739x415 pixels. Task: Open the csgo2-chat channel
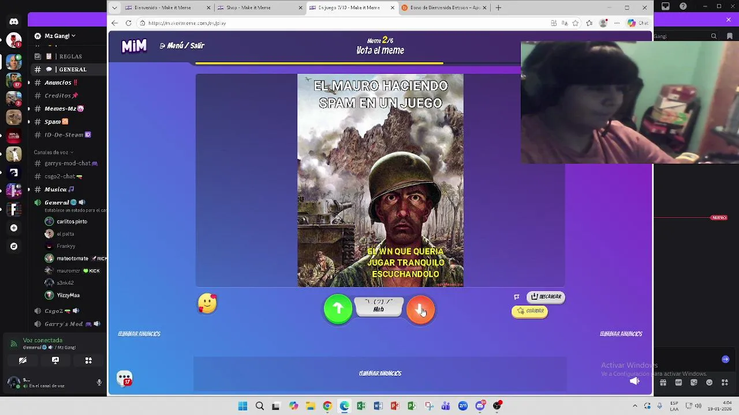(x=69, y=176)
